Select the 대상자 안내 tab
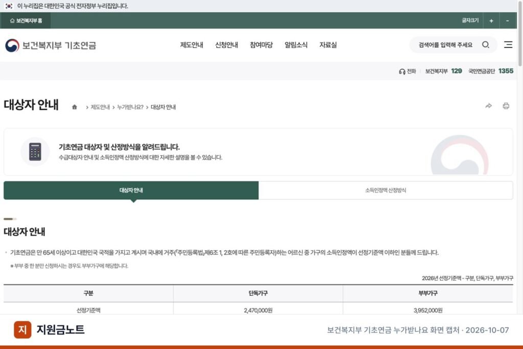 click(131, 190)
